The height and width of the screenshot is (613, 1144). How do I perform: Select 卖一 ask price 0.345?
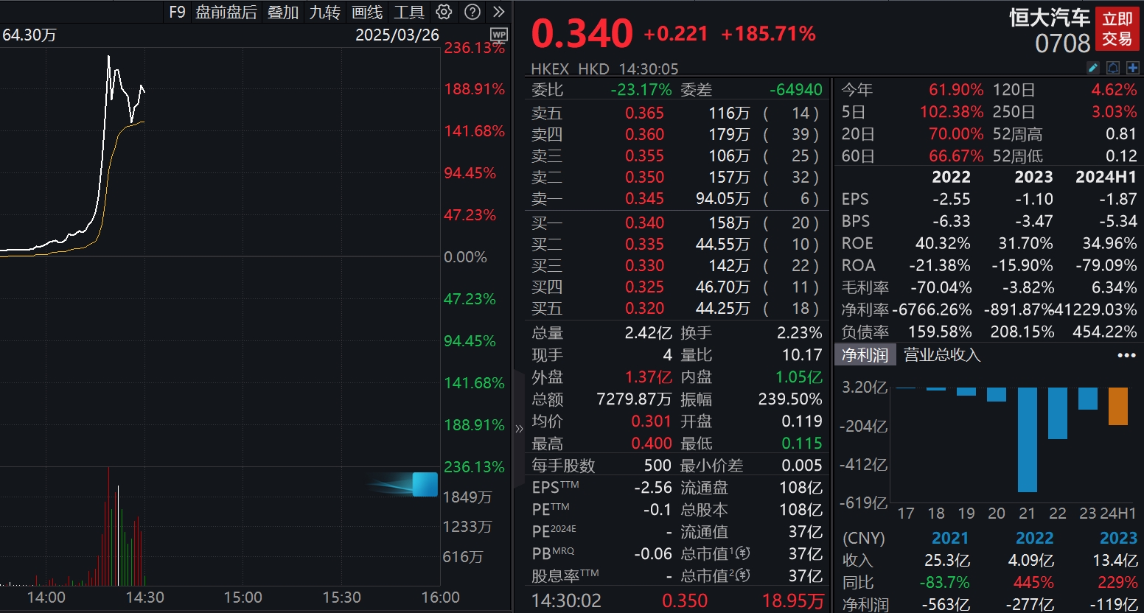point(644,198)
